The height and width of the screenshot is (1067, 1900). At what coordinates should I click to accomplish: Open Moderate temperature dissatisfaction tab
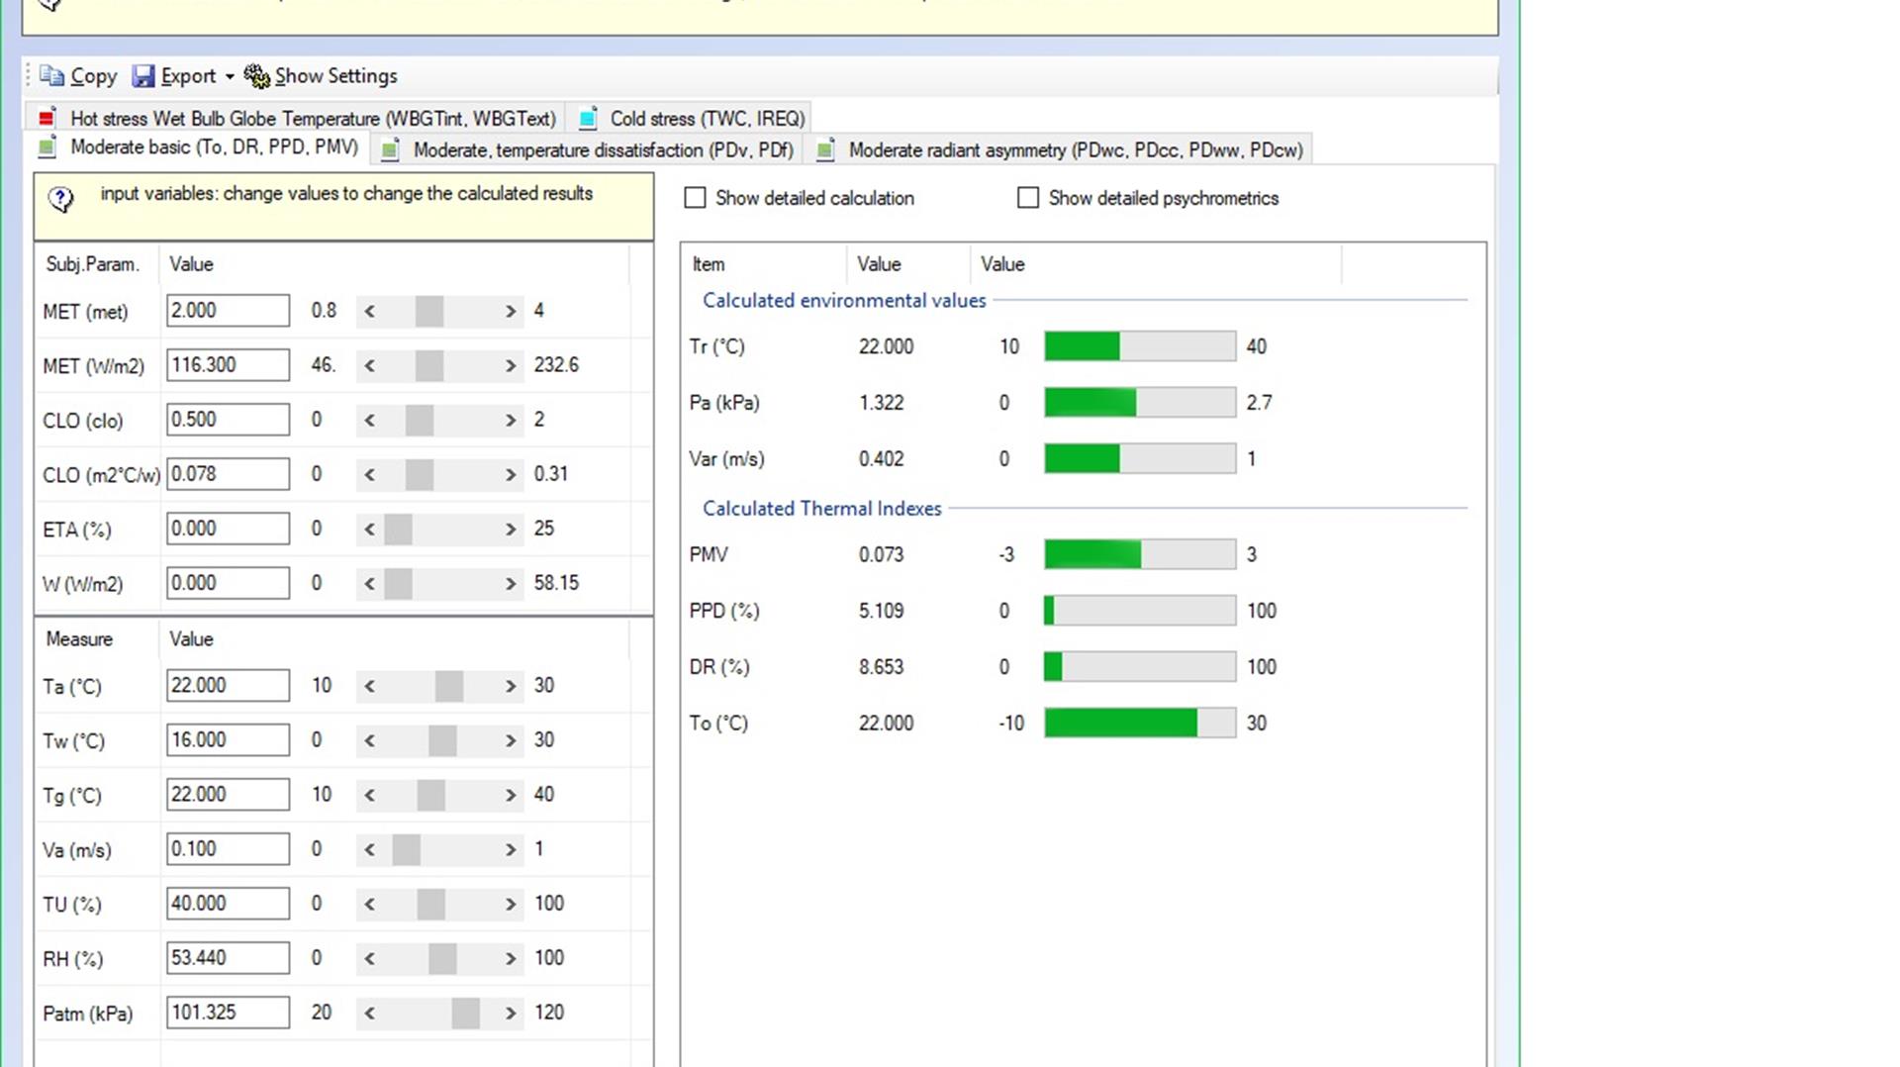click(x=588, y=150)
